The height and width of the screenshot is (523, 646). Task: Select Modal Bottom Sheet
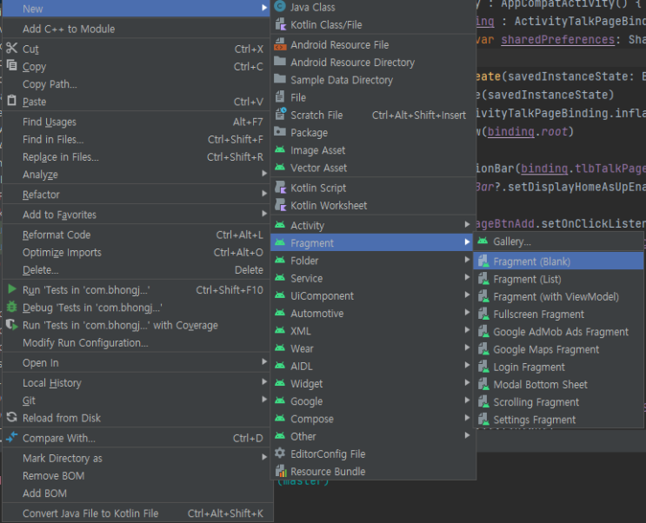click(558, 384)
